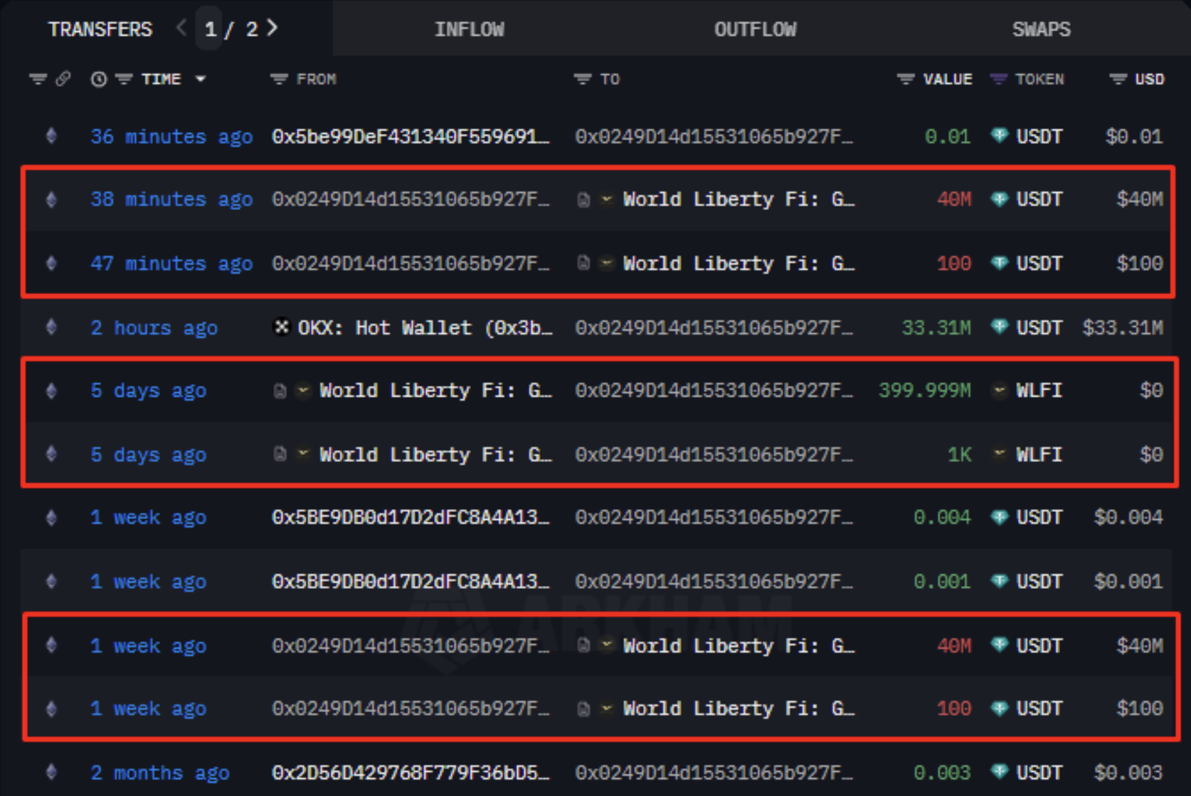Toggle the clock time-format icon
The image size is (1191, 796).
coord(99,79)
